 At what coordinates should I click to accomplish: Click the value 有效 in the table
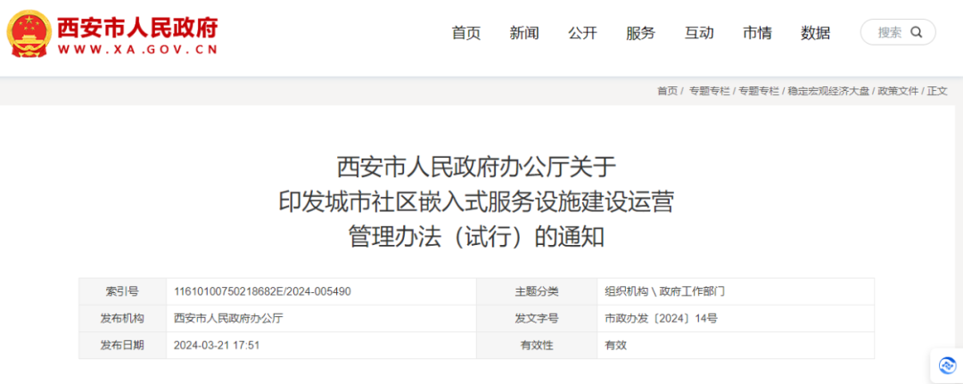[x=615, y=346]
